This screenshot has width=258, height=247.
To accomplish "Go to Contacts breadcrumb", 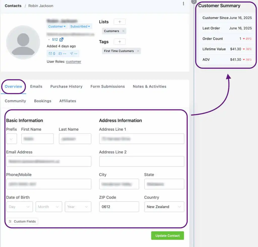I will coord(13,6).
